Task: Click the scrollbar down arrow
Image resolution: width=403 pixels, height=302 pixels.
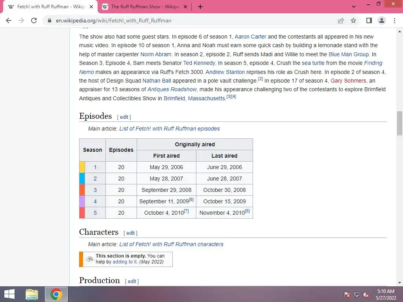Action: click(400, 283)
